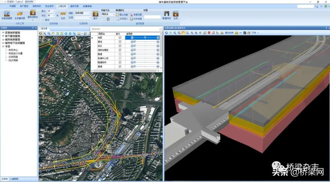Click the 叠加地表 overlay surface button
Screen dimensions: 330x182
229,33
